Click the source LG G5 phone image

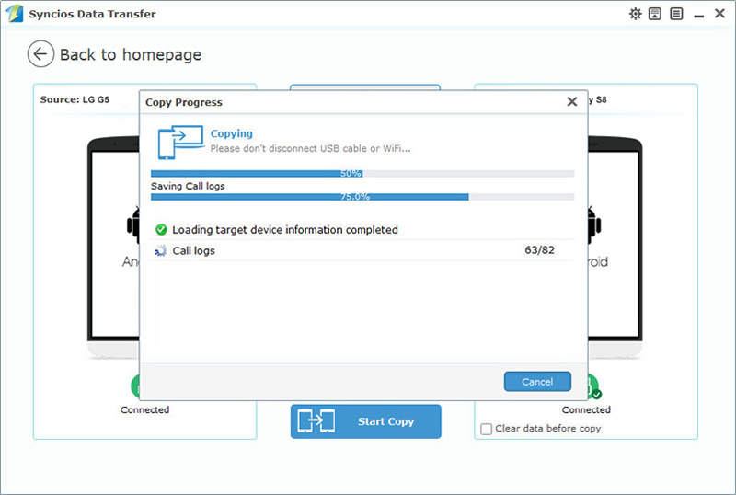(113, 247)
